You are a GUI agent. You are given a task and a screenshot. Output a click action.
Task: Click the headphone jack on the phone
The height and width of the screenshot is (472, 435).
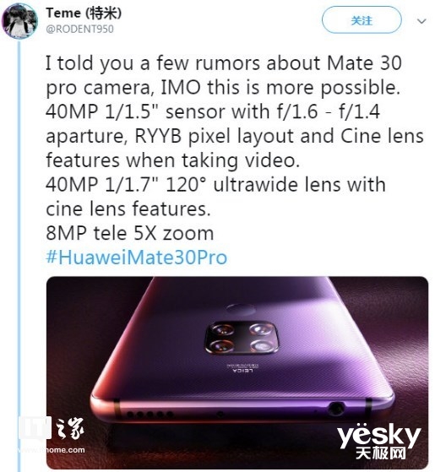[336, 409]
